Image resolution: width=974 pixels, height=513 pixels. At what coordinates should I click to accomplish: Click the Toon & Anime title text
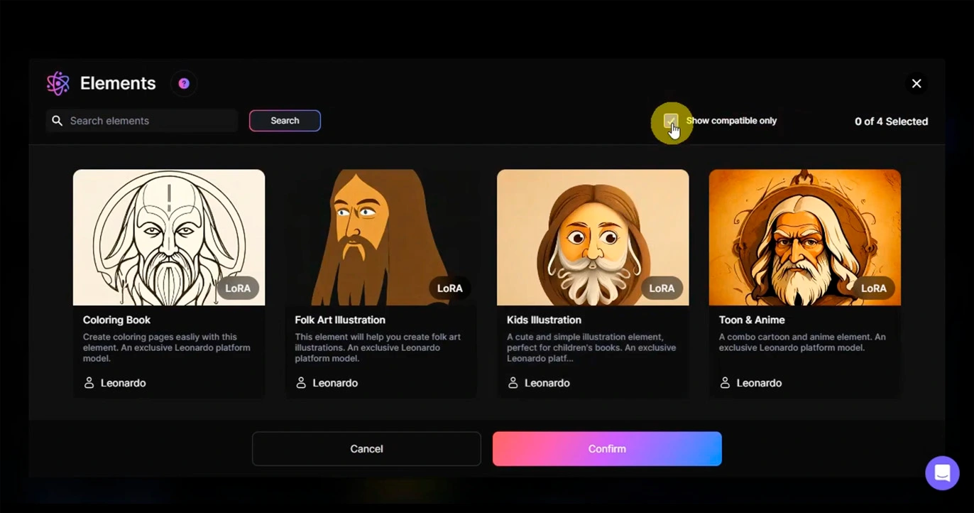tap(752, 320)
